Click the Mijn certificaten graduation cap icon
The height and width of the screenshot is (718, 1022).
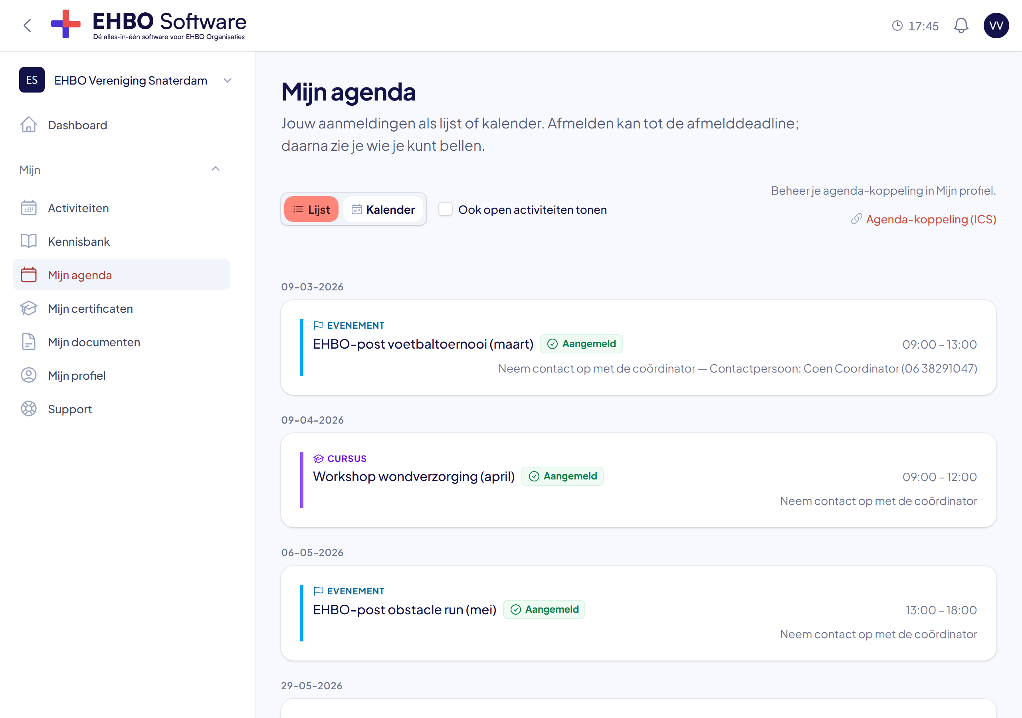pos(28,308)
